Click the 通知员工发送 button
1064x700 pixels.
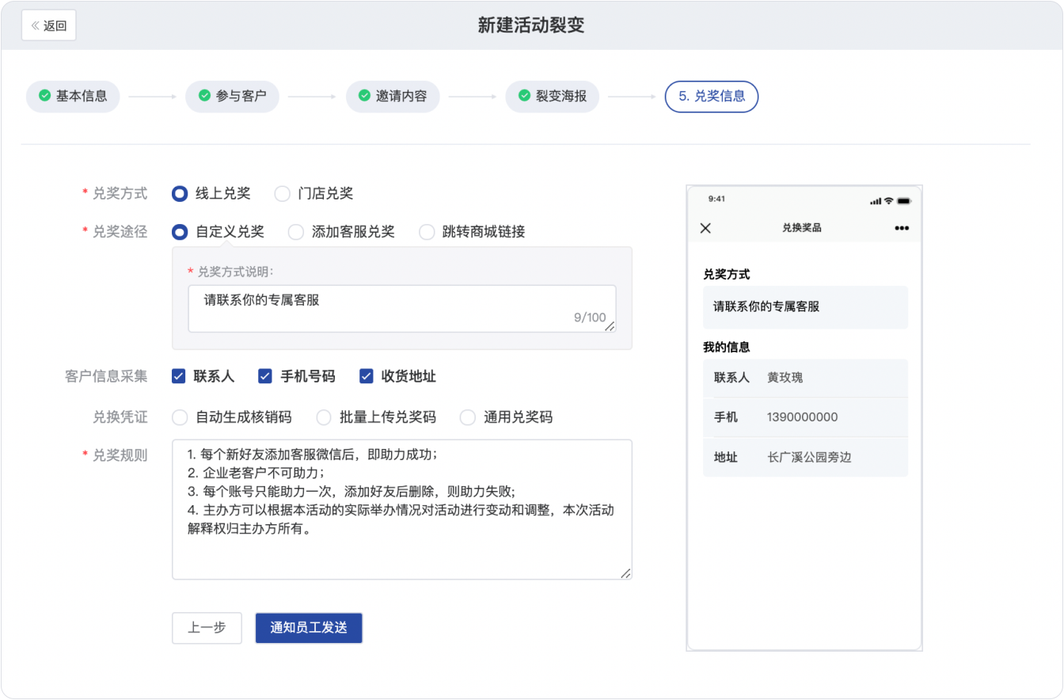coord(309,628)
